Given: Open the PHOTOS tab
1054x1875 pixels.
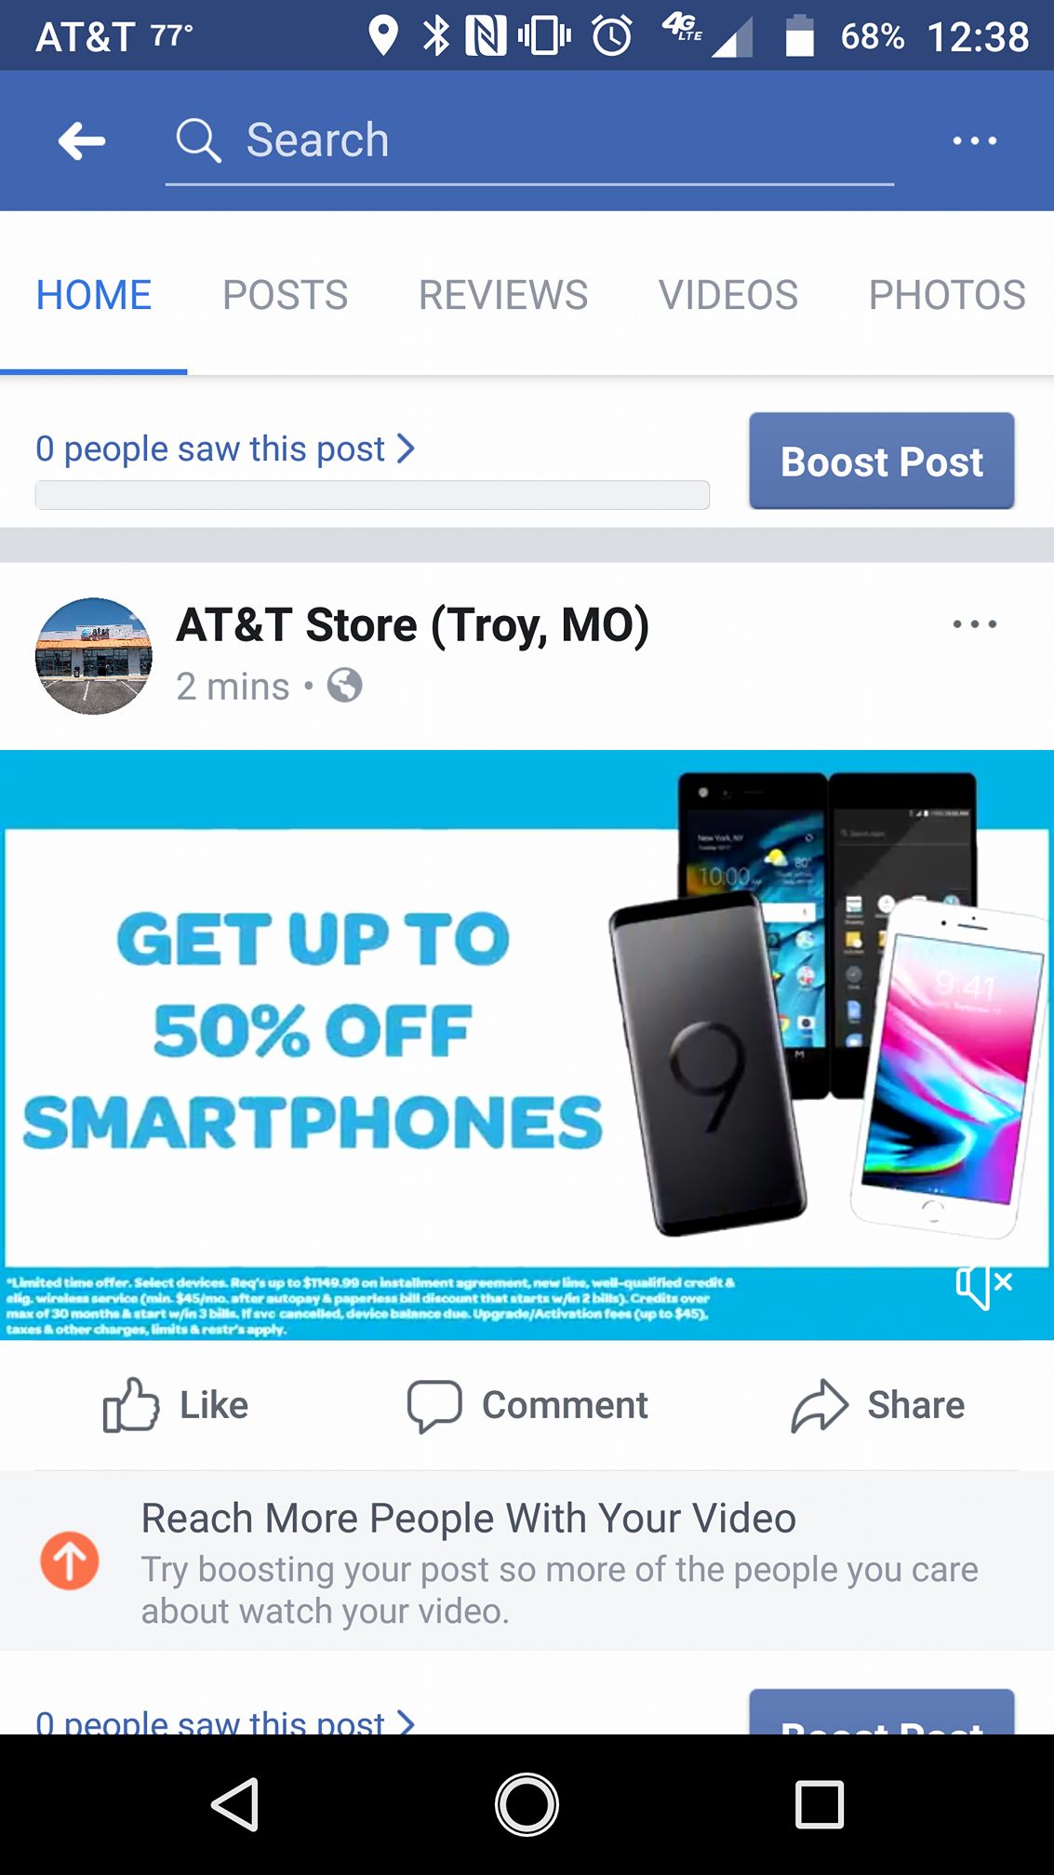Looking at the screenshot, I should (x=947, y=295).
